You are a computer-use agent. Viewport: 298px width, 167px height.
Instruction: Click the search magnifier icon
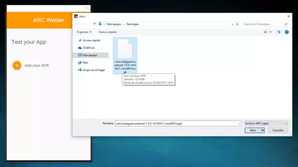(286, 24)
